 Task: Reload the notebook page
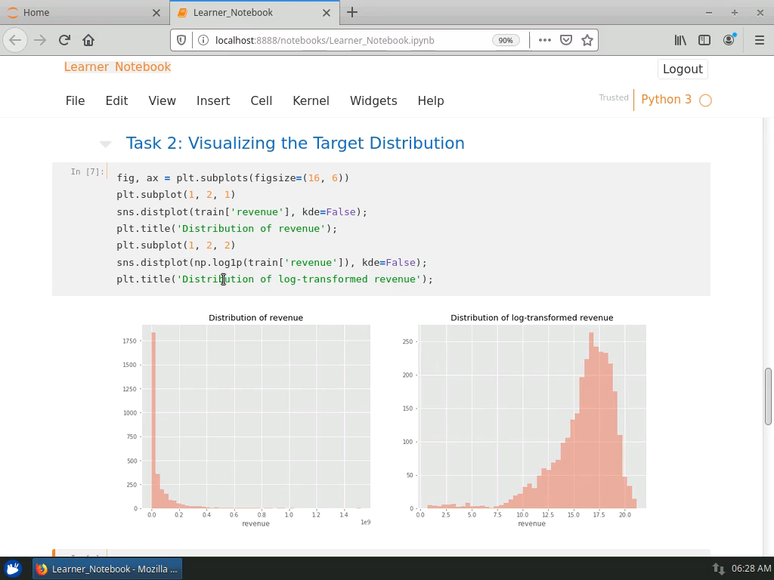click(x=64, y=40)
